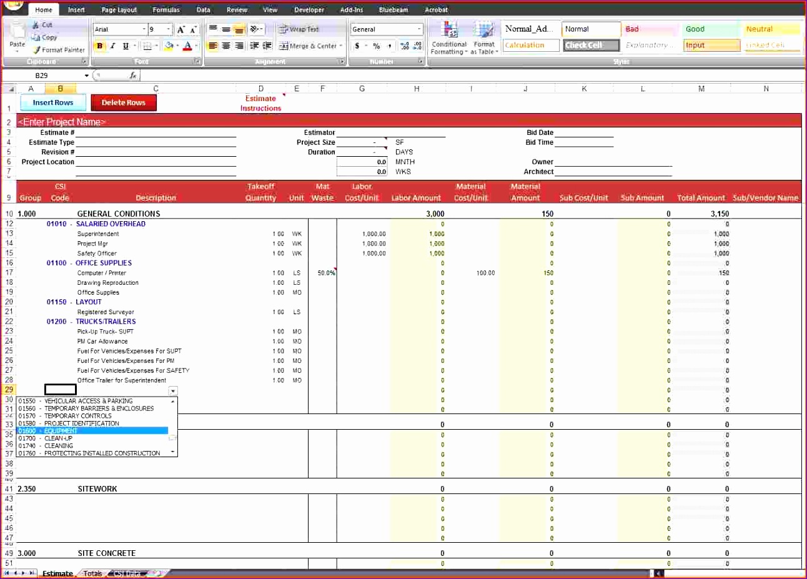Screen dimensions: 807x579
Task: Select the Format Painter tool
Action: (58, 50)
